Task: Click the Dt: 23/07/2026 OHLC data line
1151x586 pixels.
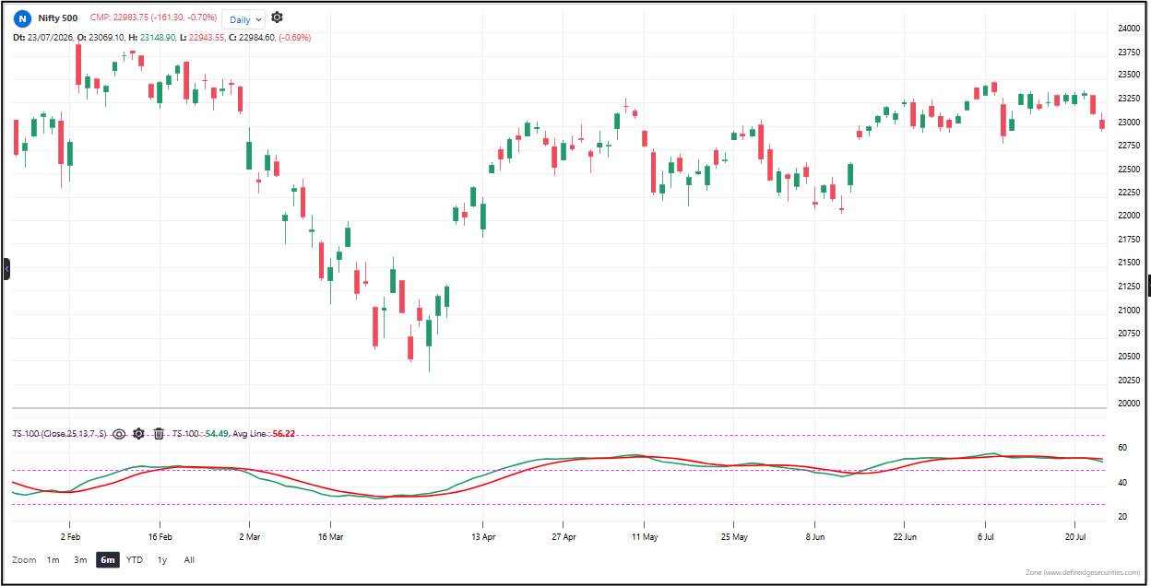Action: 161,38
